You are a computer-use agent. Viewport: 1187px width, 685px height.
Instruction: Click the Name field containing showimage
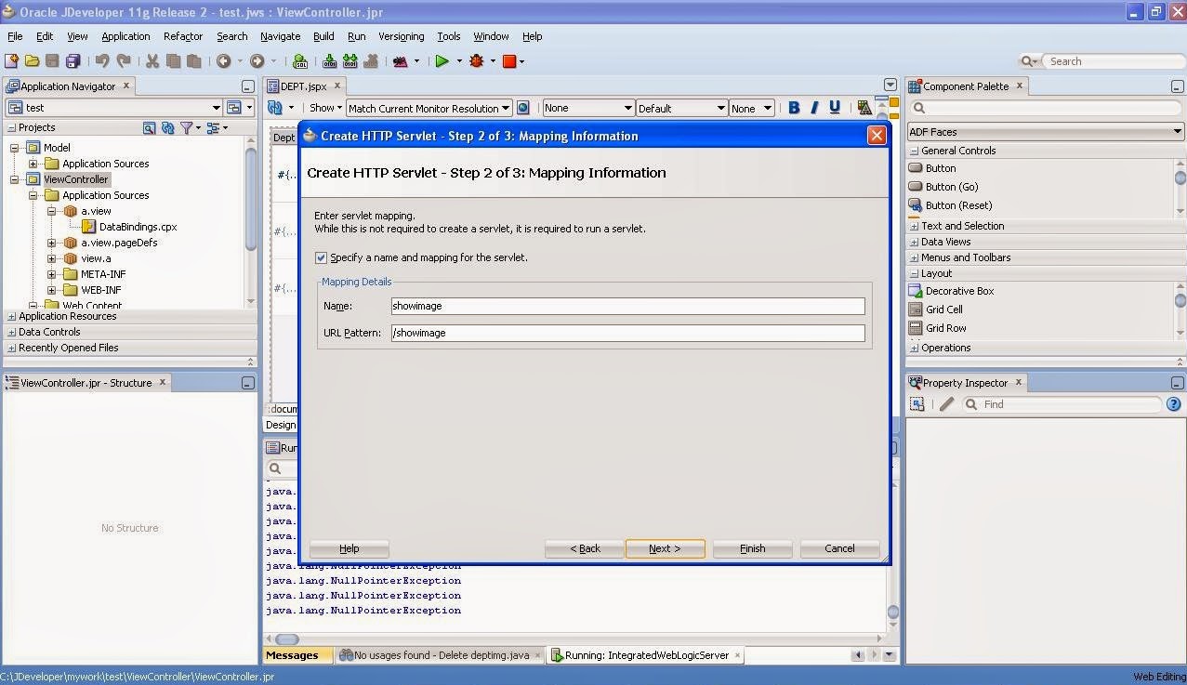coord(627,306)
